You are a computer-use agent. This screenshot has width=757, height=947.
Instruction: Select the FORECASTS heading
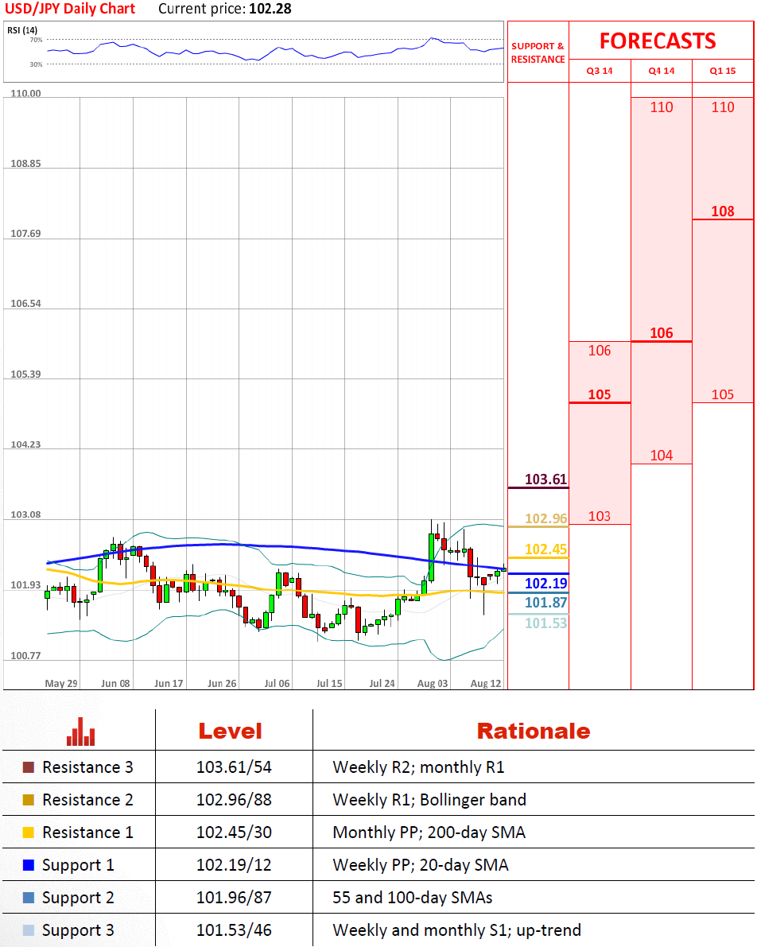coord(658,41)
